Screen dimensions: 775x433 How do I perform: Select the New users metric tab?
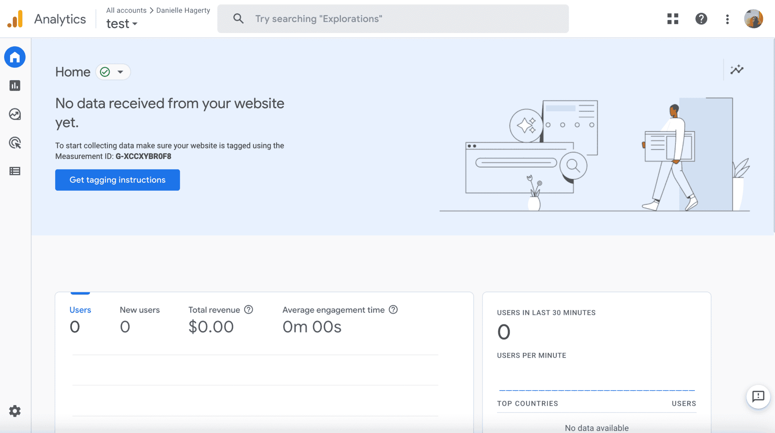(x=140, y=310)
